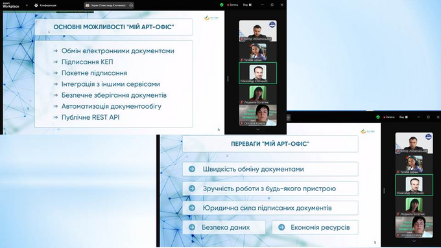441x248 pixels.
Task: Select Людмила Богатчик's video in bottom window
Action: [414, 206]
